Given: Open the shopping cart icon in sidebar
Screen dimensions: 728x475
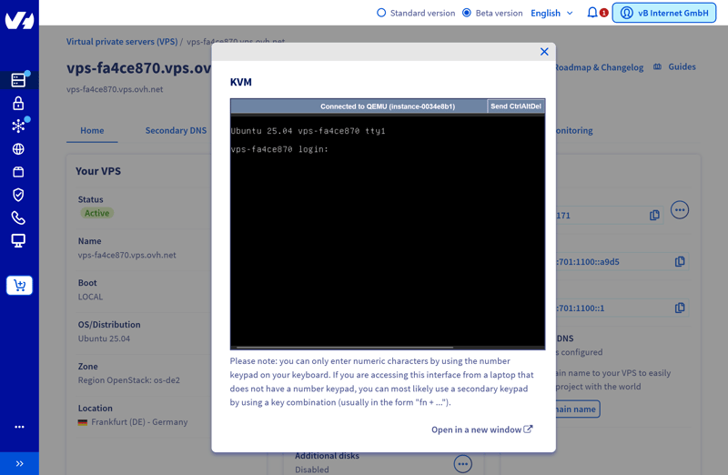Looking at the screenshot, I should [19, 286].
